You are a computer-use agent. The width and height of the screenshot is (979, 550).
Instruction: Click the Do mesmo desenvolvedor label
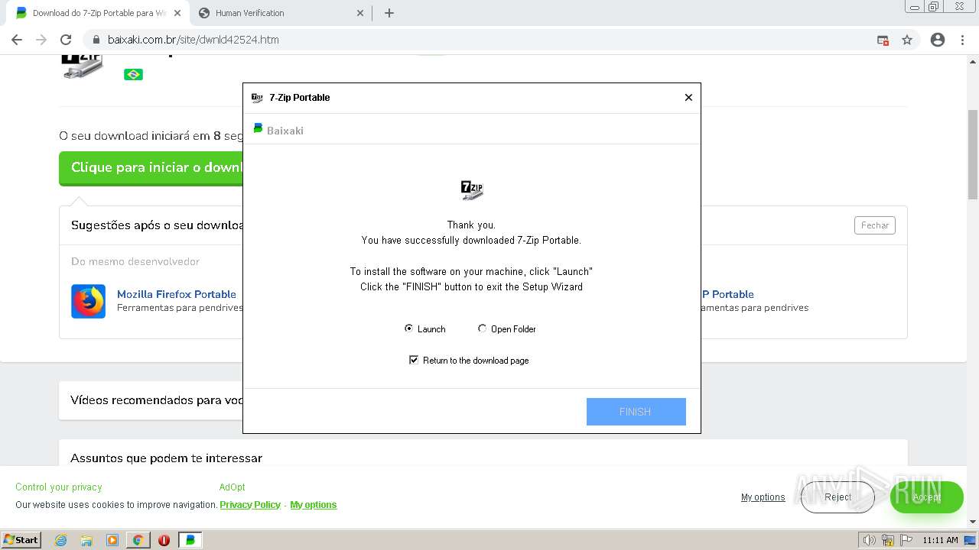[135, 261]
